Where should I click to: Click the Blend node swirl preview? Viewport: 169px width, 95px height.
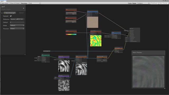tap(81, 69)
